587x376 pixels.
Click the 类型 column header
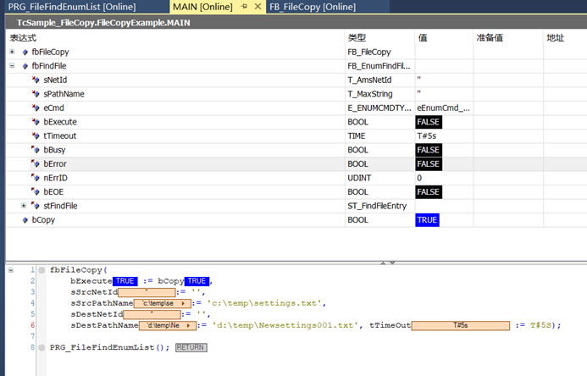357,38
